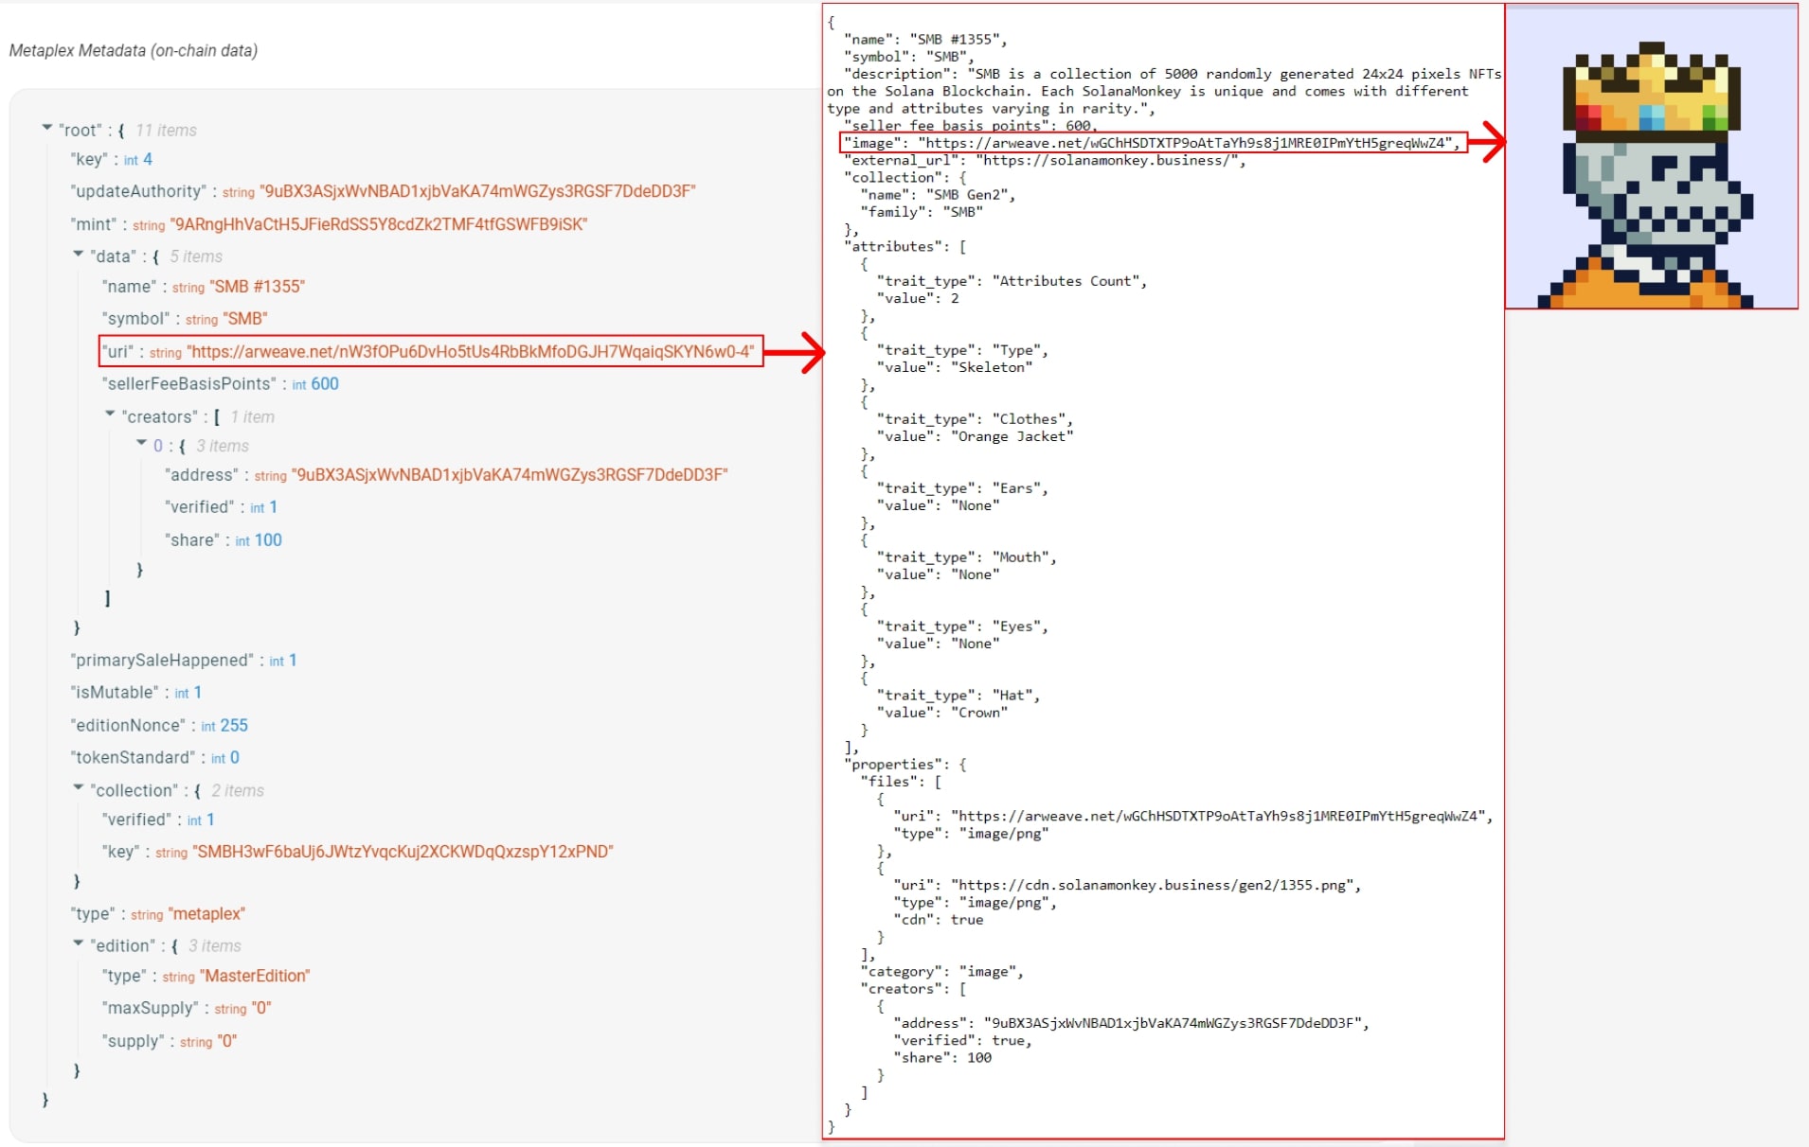
Task: Open the solanamonkey.business external_url
Action: tap(1109, 161)
